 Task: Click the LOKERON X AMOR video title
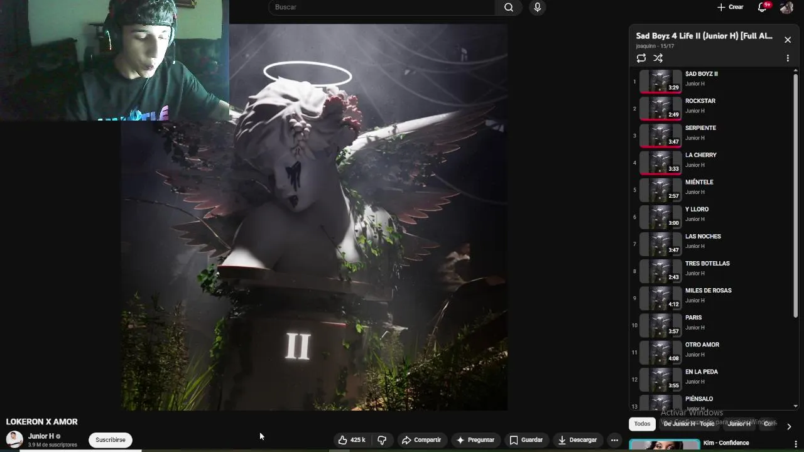[x=41, y=422]
